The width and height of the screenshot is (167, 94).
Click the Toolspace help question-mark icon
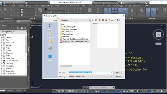click(x=25, y=28)
